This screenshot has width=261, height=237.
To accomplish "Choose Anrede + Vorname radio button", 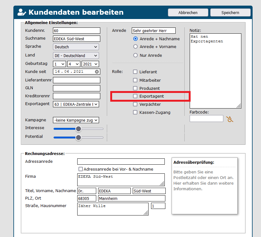I will pos(135,47).
